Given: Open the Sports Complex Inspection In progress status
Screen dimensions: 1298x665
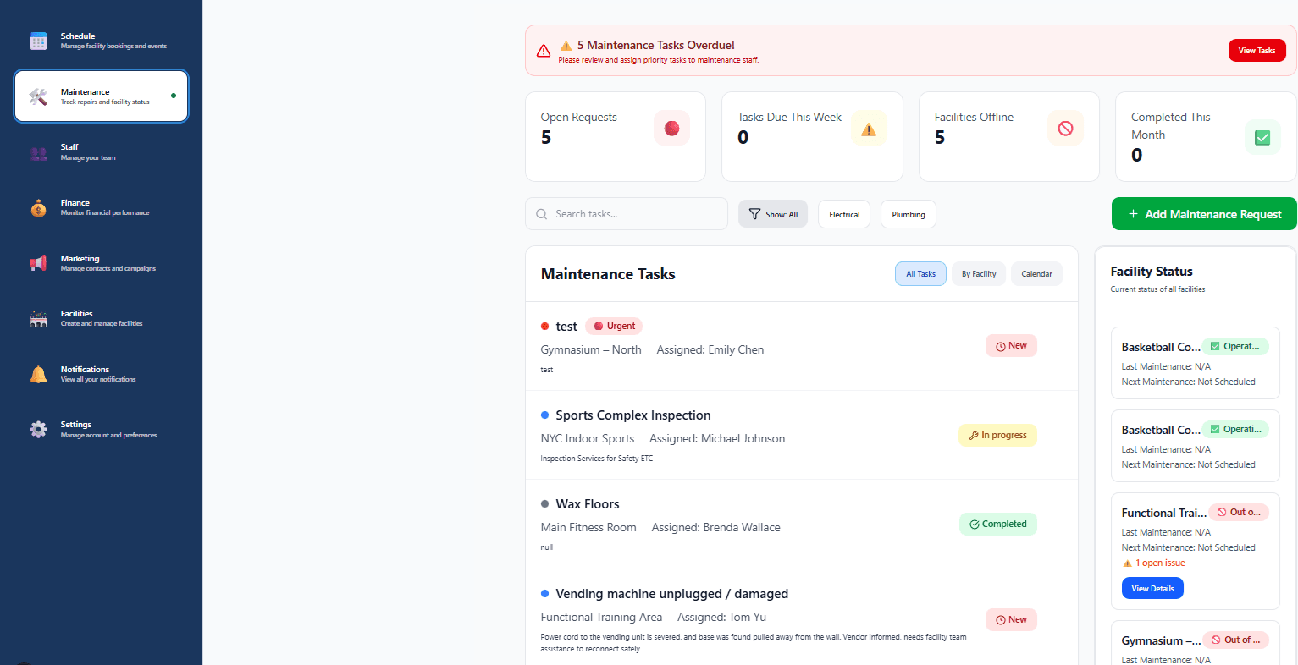Looking at the screenshot, I should (997, 435).
